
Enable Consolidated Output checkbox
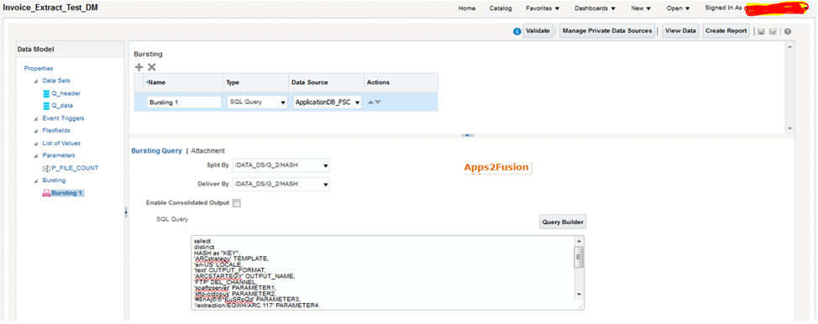236,203
